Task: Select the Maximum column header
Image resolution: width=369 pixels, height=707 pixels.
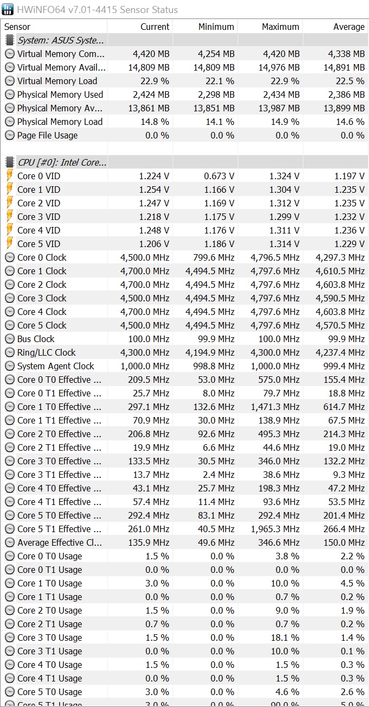Action: 270,27
